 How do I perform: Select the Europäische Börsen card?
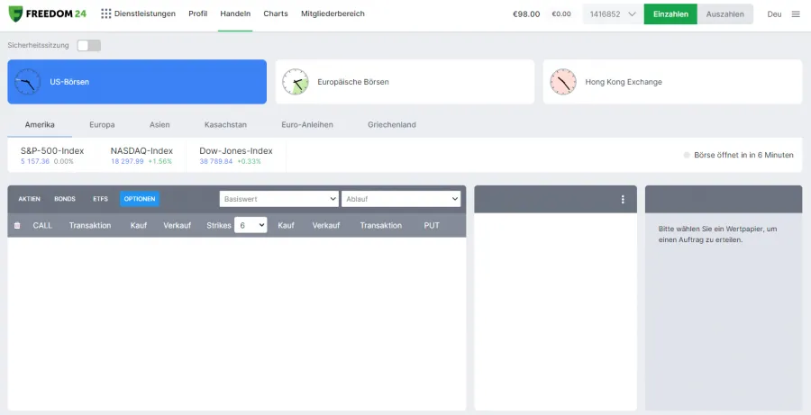click(x=405, y=82)
